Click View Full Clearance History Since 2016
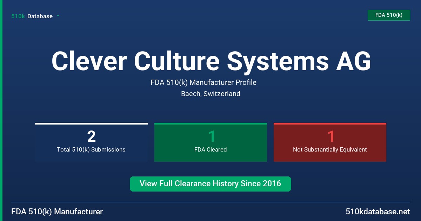Image resolution: width=421 pixels, height=221 pixels. [210, 184]
